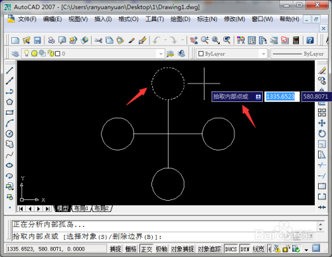Toggle DUCS in status bar

click(x=230, y=249)
